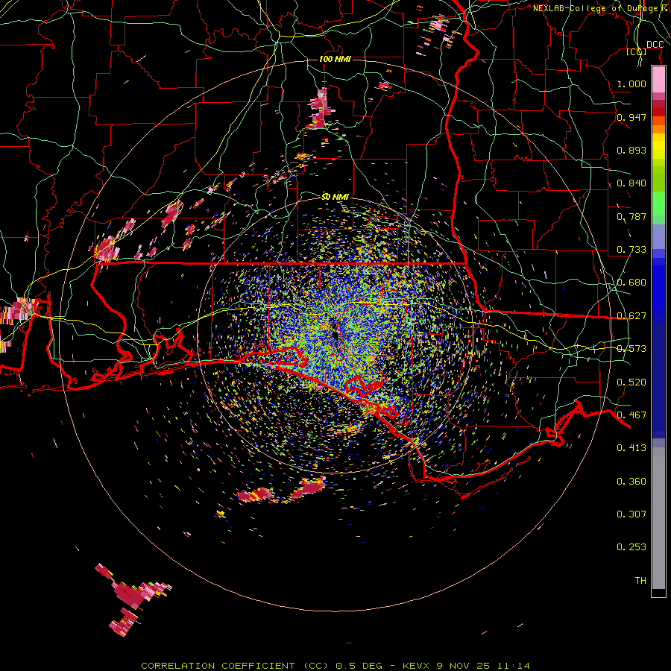671x671 pixels.
Task: Click the 0.520 scale value
Action: [631, 382]
